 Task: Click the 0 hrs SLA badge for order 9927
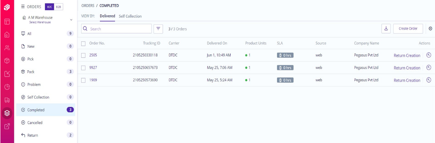(x=285, y=68)
